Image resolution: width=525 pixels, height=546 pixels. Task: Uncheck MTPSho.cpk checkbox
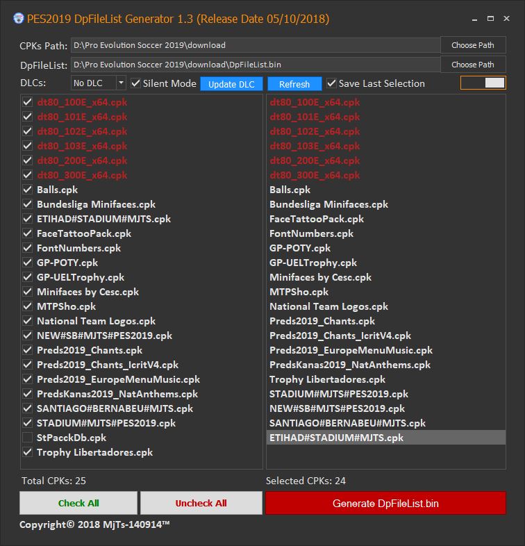click(28, 306)
